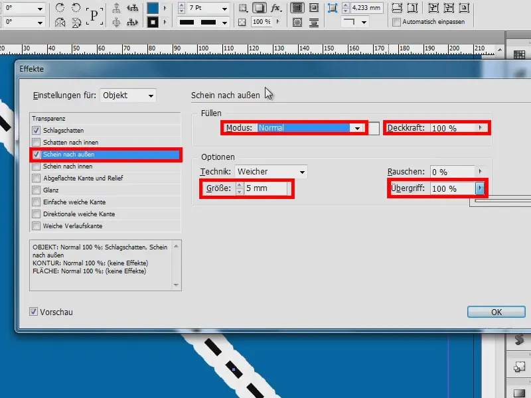Image resolution: width=531 pixels, height=398 pixels.
Task: Enable Weiche Verlaufskante checkbox
Action: [37, 226]
